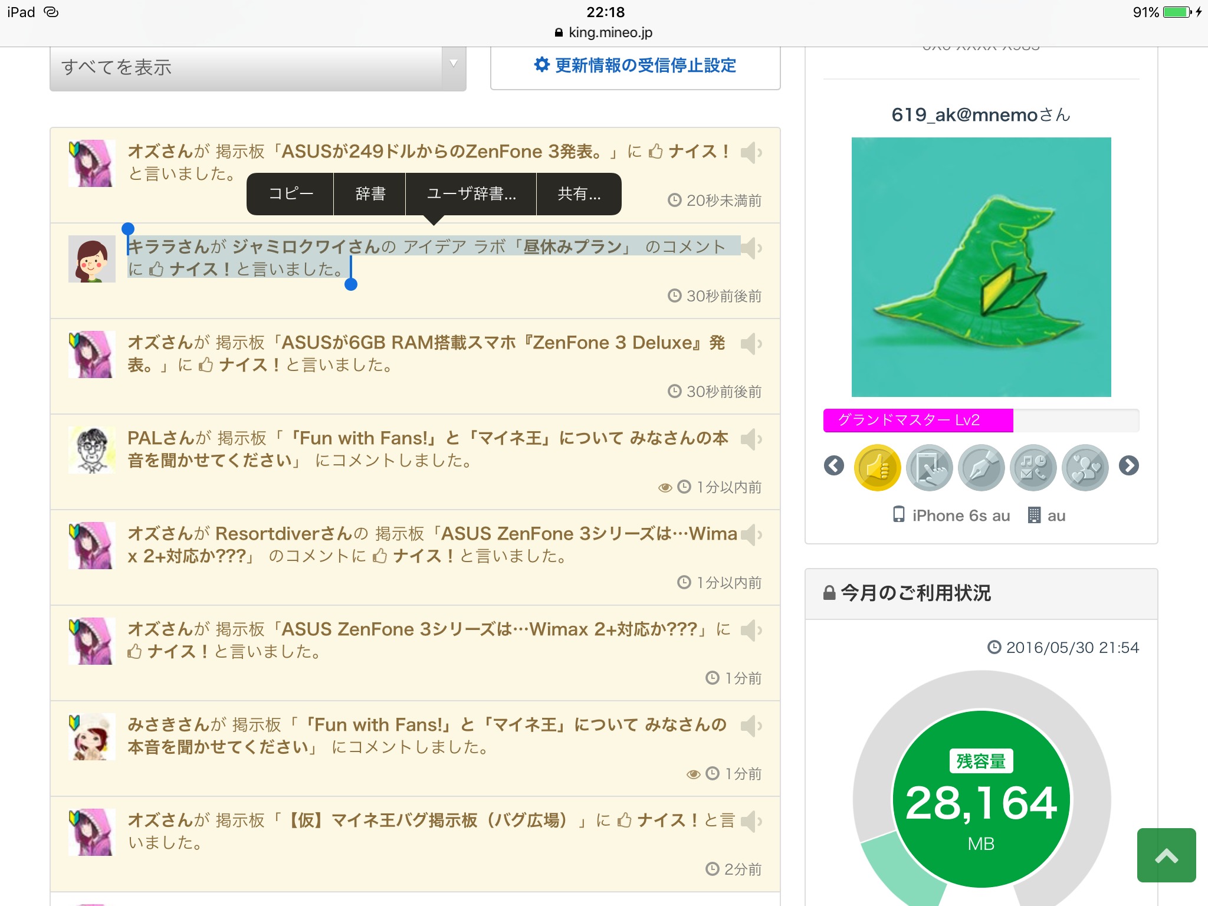Screen dimensions: 1208x906
Task: Click the グランドマスター Lv2 progress bar
Action: click(x=980, y=420)
